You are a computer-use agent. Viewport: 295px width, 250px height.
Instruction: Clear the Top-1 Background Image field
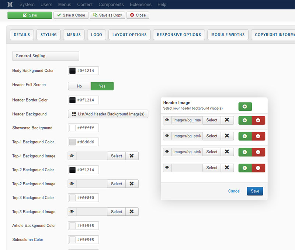(132, 156)
